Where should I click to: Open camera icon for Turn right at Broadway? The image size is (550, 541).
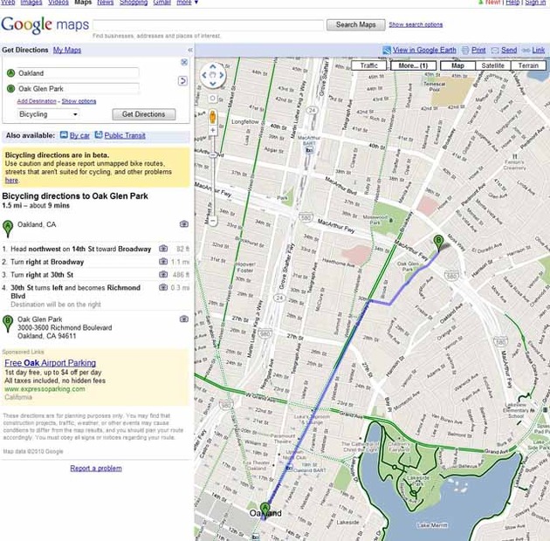pyautogui.click(x=163, y=262)
